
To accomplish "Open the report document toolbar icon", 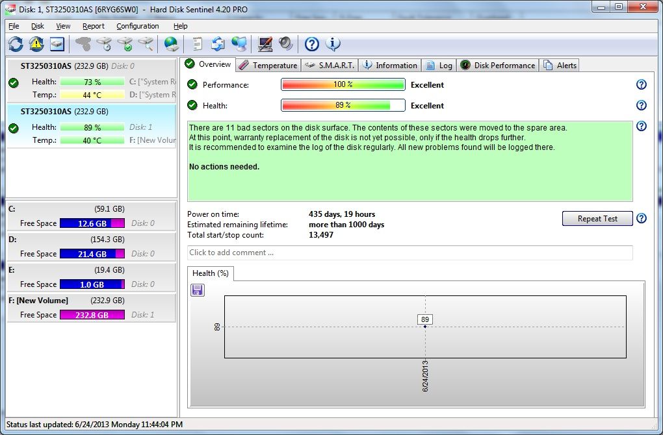I will pos(197,44).
